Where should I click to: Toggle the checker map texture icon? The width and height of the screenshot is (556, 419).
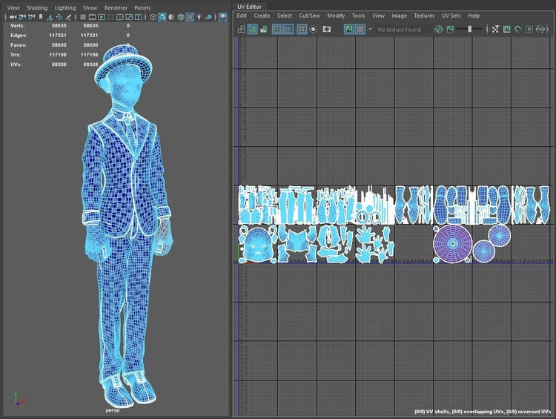(x=360, y=29)
